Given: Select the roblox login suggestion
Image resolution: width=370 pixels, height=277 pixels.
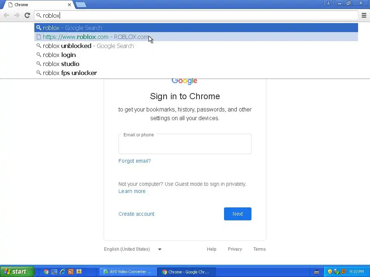Looking at the screenshot, I should (x=196, y=55).
